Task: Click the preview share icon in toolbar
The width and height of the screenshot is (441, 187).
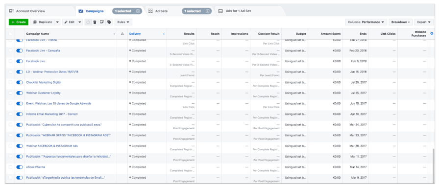Action: click(x=102, y=22)
